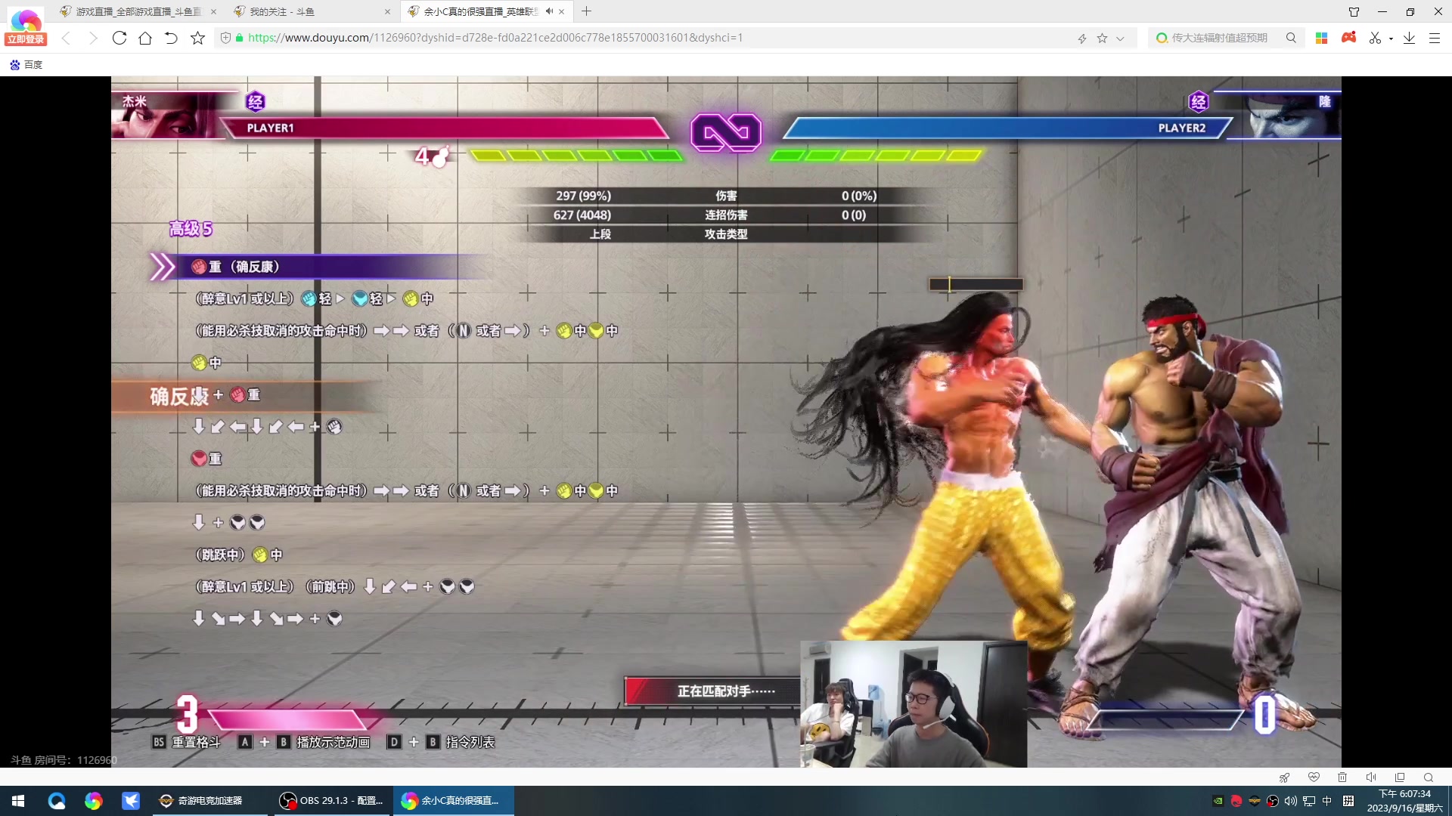Open the taskbar clock and date
This screenshot has height=816, width=1452.
click(1404, 801)
